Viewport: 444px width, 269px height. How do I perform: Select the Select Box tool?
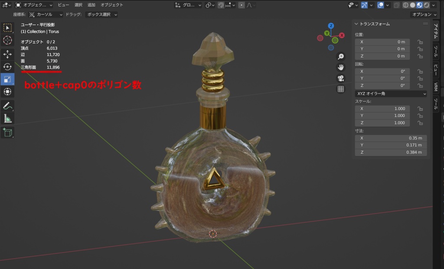(x=7, y=28)
